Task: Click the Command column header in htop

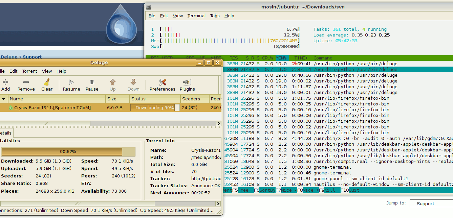Action: tap(323, 58)
